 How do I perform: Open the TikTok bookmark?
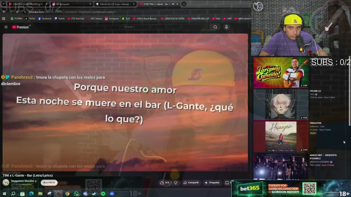point(30,19)
